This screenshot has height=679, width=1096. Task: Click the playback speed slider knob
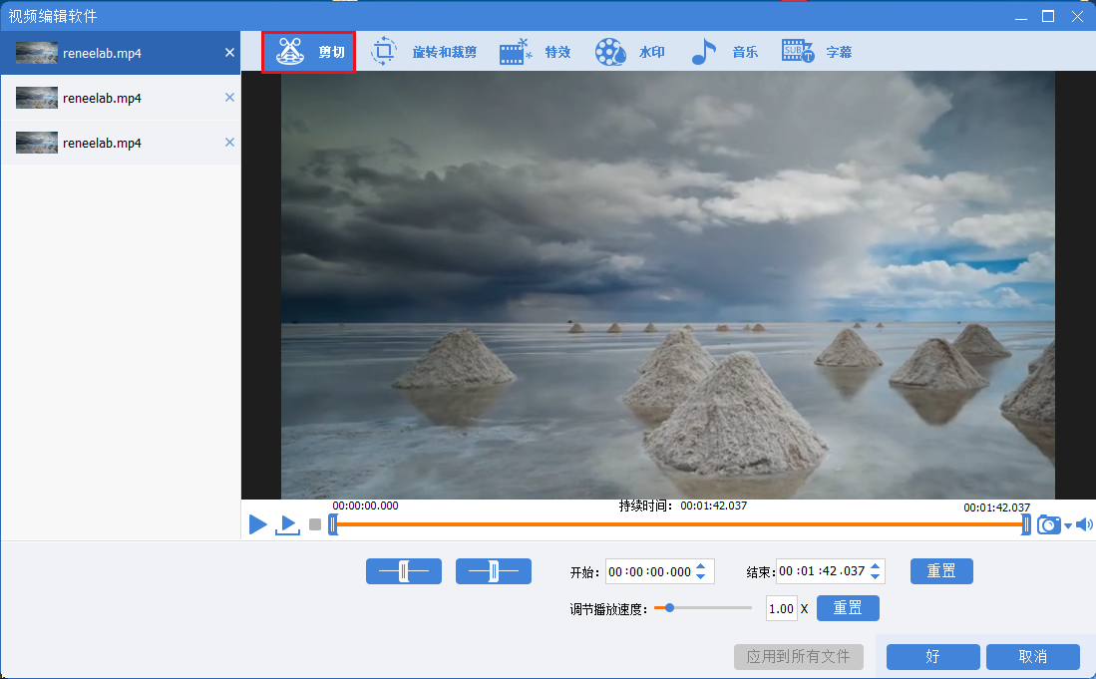[669, 608]
